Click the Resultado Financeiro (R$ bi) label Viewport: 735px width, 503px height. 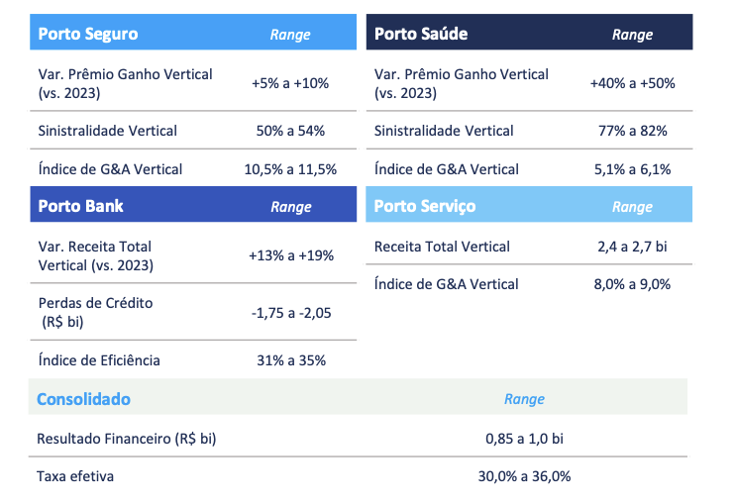126,438
